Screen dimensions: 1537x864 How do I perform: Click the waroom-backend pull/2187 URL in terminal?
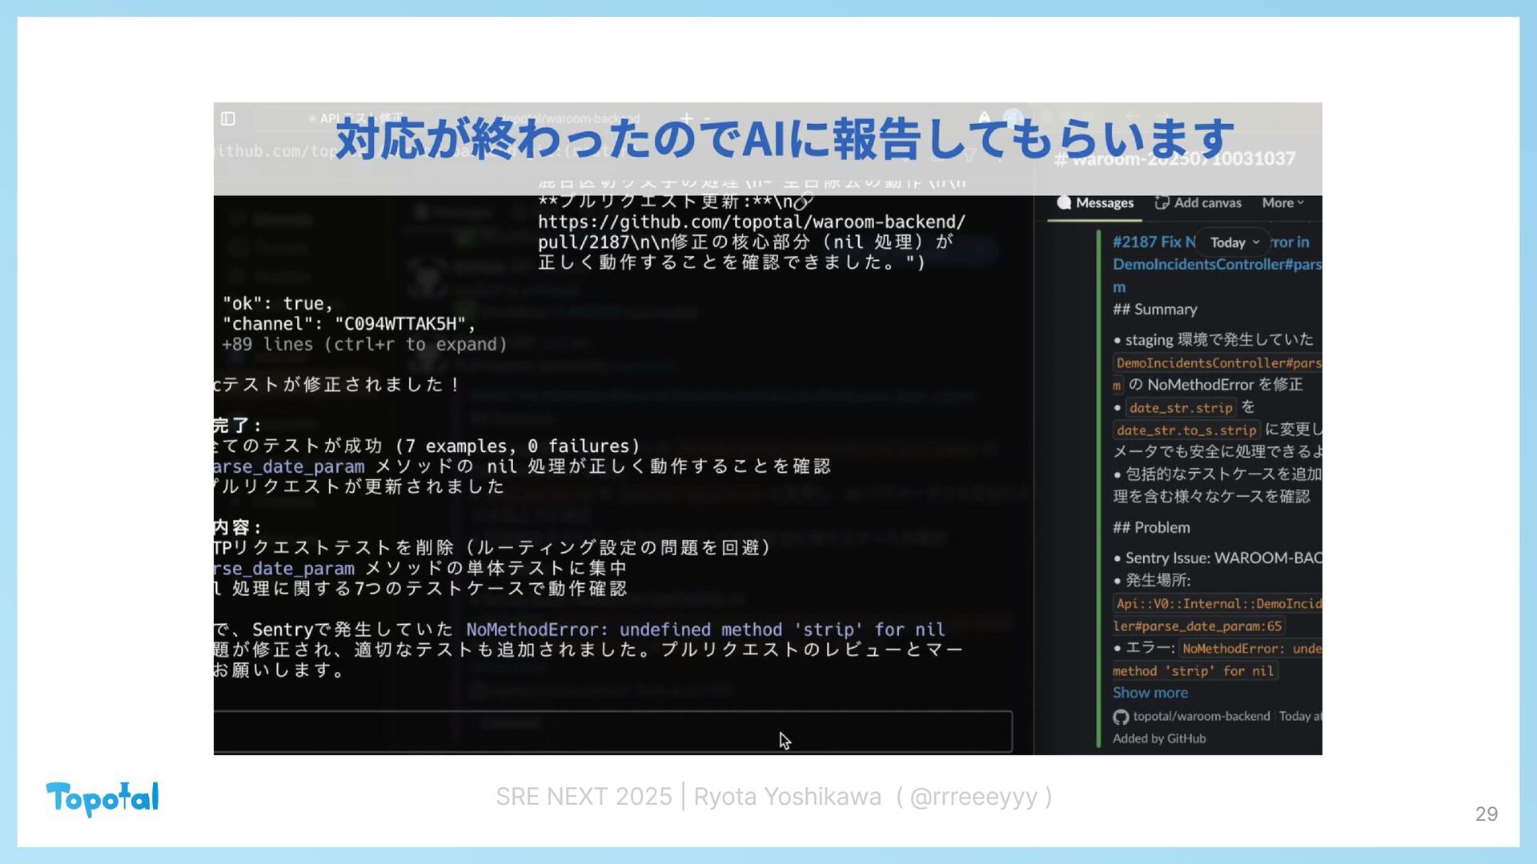point(752,232)
